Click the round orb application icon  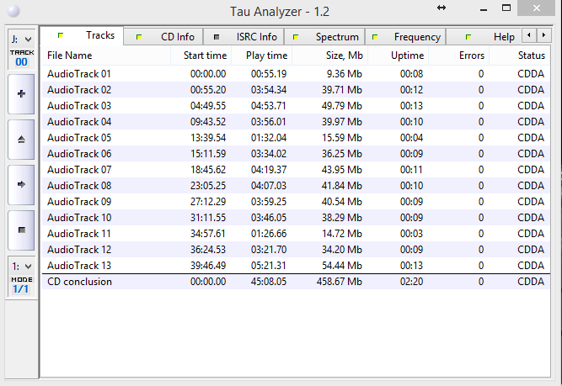coord(13,11)
